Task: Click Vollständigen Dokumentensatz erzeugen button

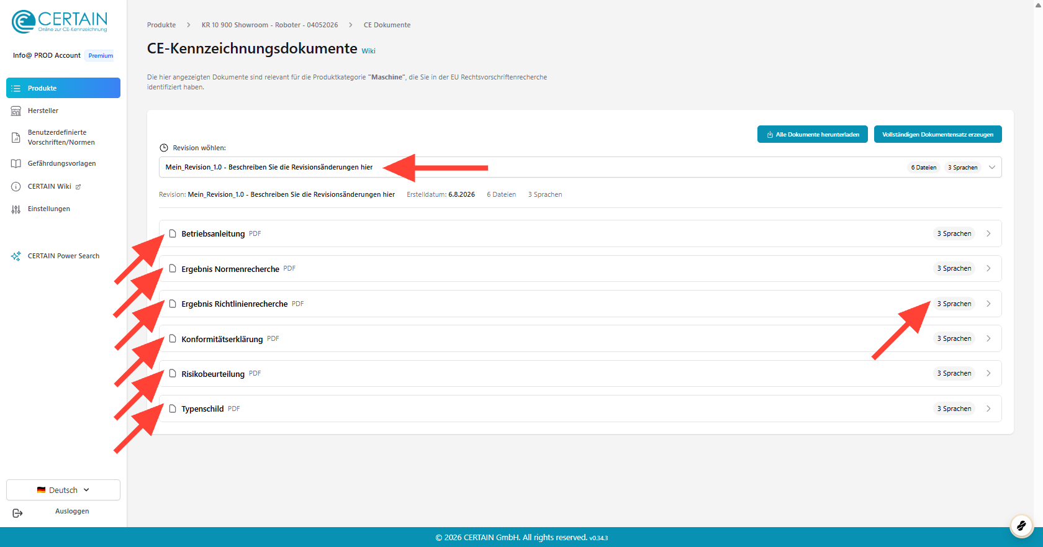Action: click(x=938, y=134)
